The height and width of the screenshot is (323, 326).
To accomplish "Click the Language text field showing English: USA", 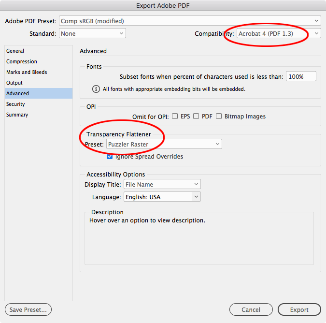I will (158, 197).
